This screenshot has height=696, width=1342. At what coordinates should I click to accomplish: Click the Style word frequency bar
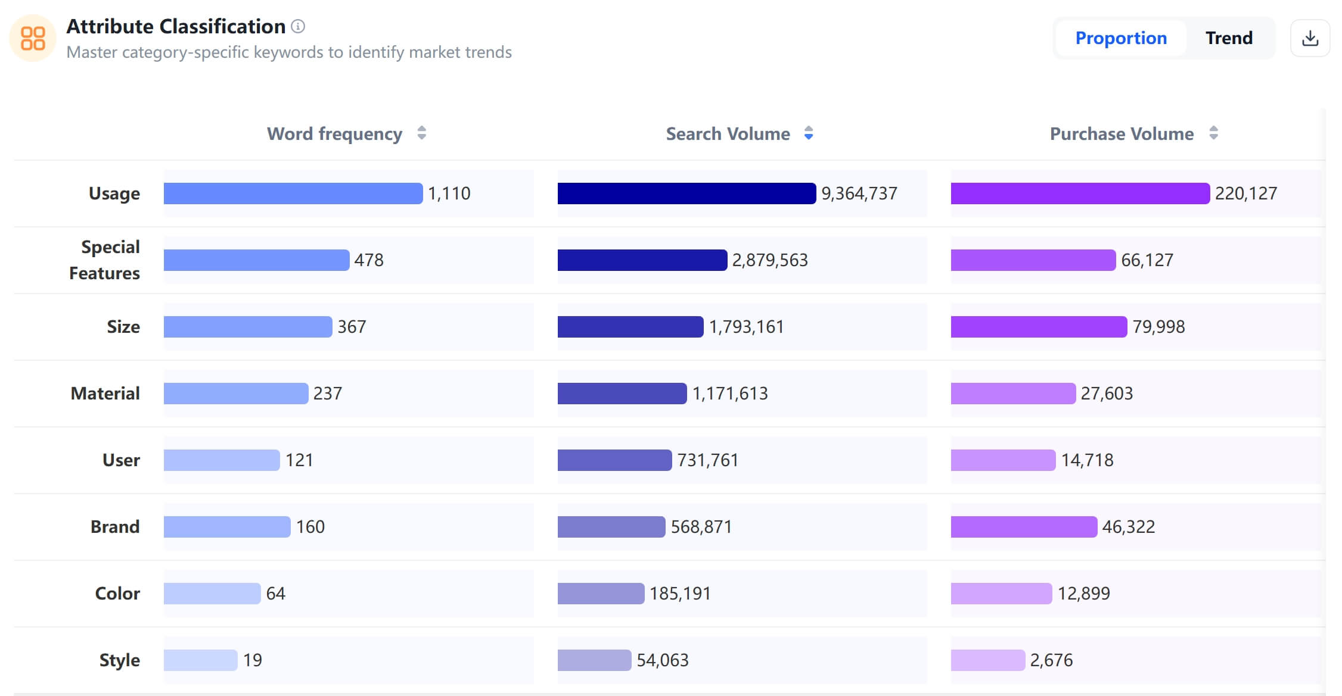click(200, 660)
